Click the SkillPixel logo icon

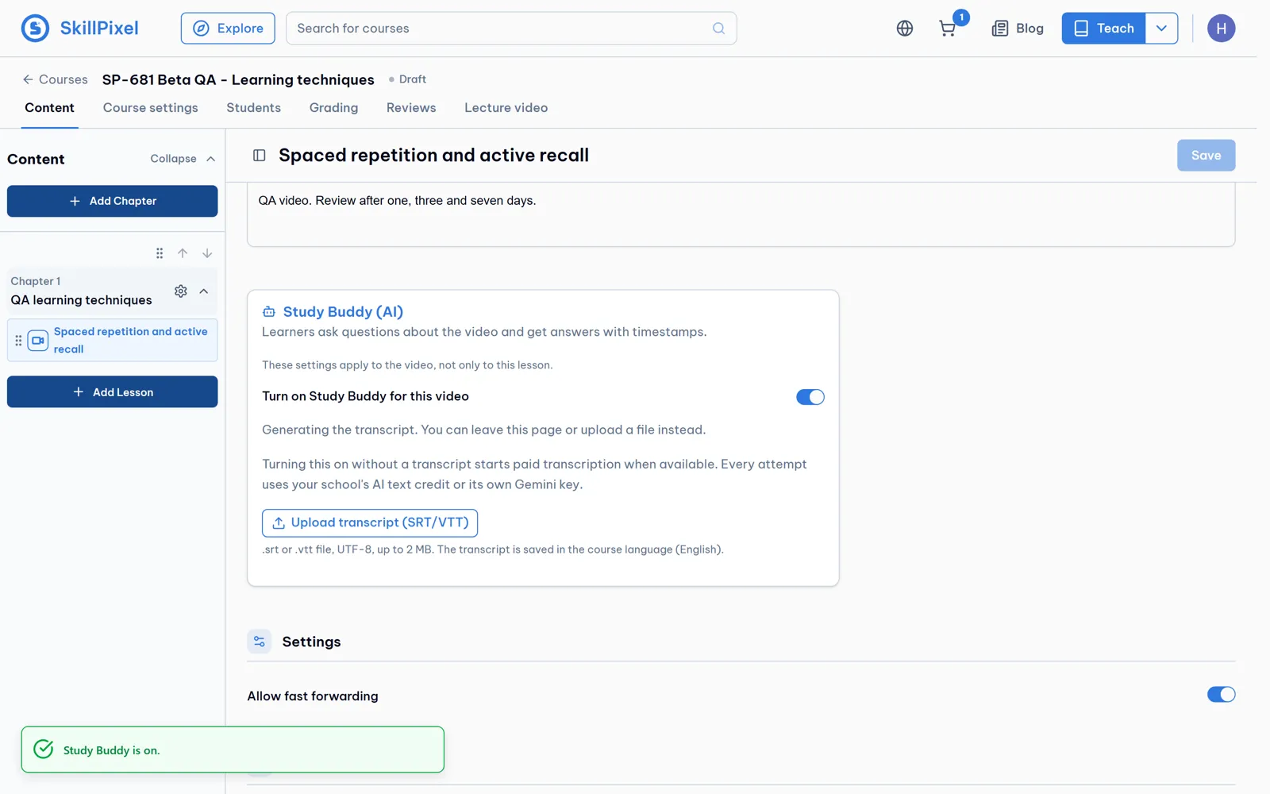(x=35, y=29)
